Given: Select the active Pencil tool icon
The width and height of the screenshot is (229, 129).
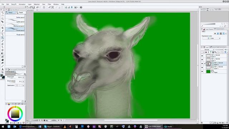Looking at the screenshot, I should 3,38.
